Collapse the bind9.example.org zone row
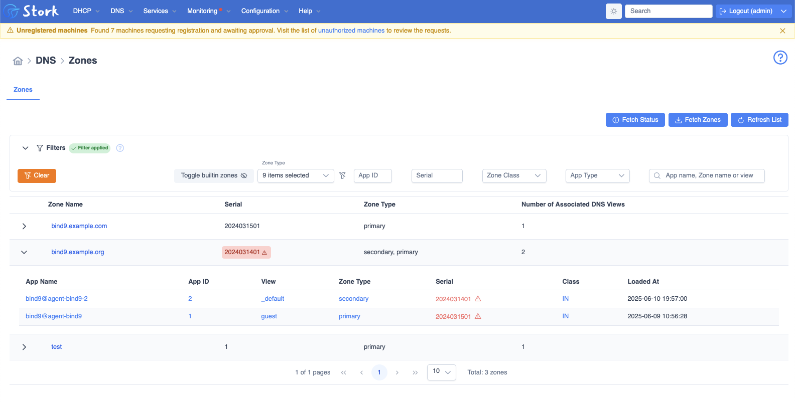The image size is (795, 402). tap(24, 252)
